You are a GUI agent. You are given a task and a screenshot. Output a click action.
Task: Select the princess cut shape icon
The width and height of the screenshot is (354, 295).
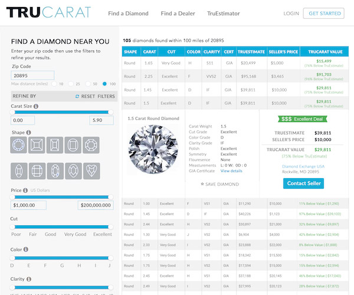[x=37, y=145]
